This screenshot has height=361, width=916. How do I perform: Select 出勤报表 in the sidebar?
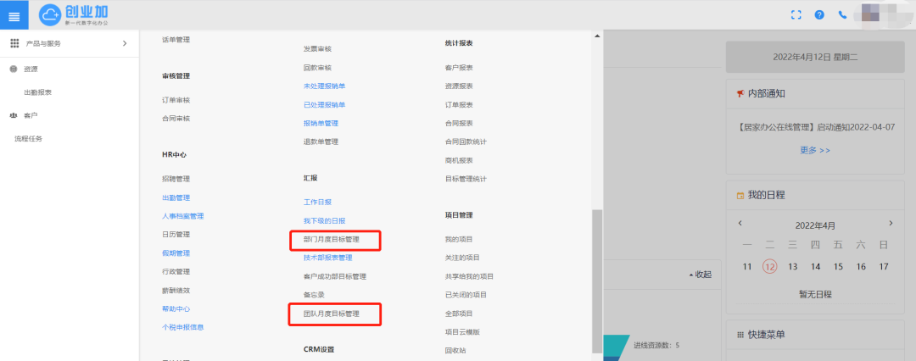(x=38, y=92)
